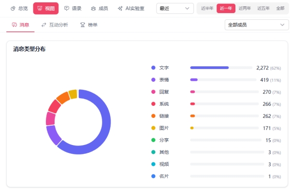Click the 互动分析 swap arrows icon
The image size is (290, 189).
(x=43, y=25)
